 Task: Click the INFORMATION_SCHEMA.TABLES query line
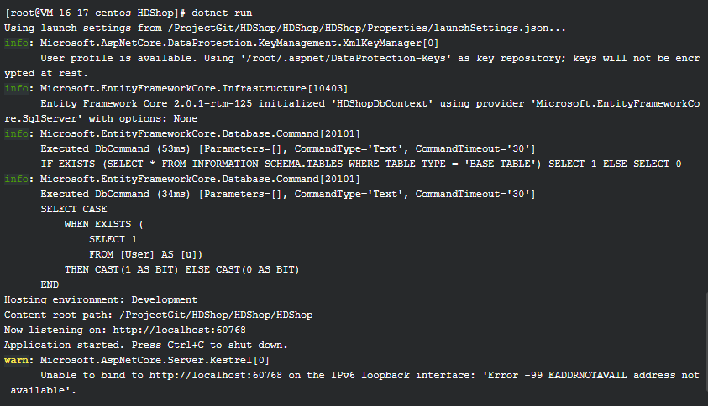point(361,164)
